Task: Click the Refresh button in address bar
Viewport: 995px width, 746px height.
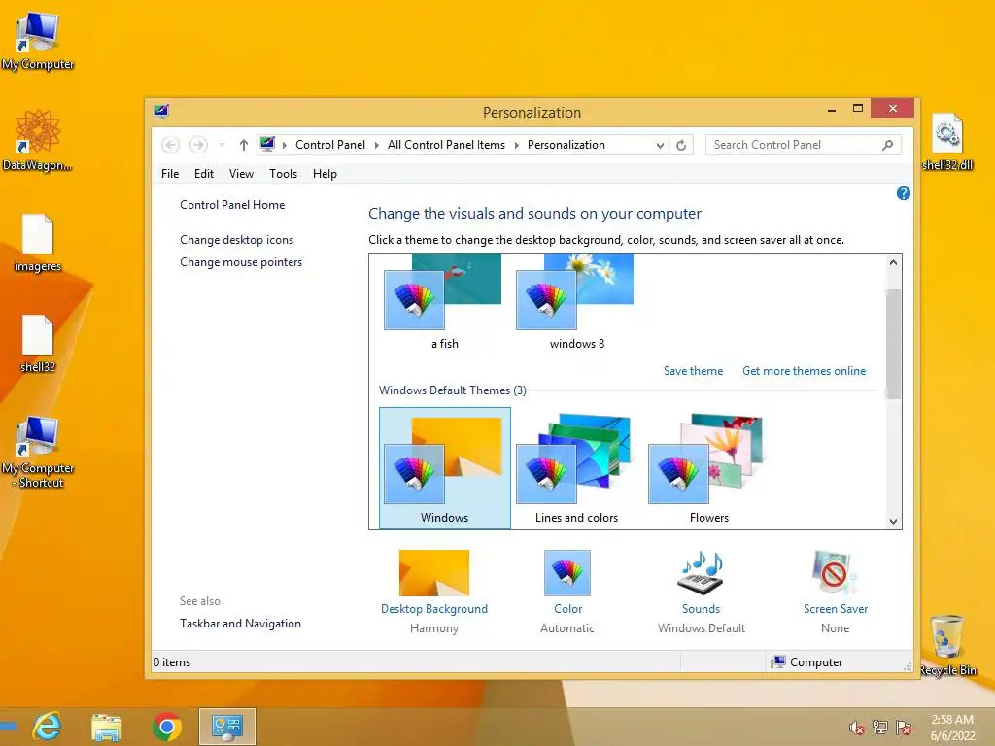Action: (681, 145)
